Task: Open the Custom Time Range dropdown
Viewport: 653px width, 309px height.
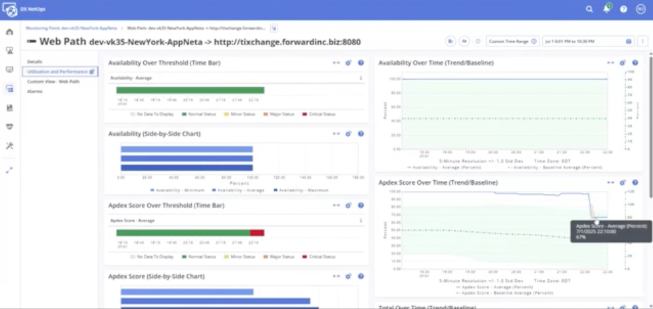Action: 512,41
